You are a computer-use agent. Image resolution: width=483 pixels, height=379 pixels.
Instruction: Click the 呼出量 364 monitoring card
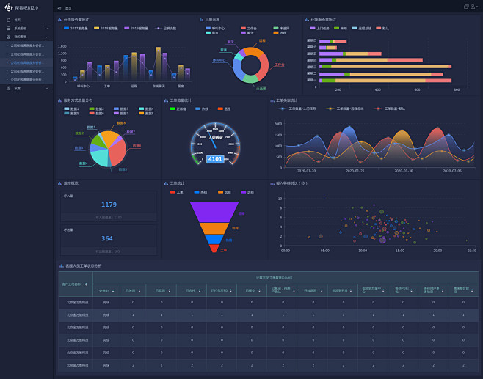pos(108,239)
